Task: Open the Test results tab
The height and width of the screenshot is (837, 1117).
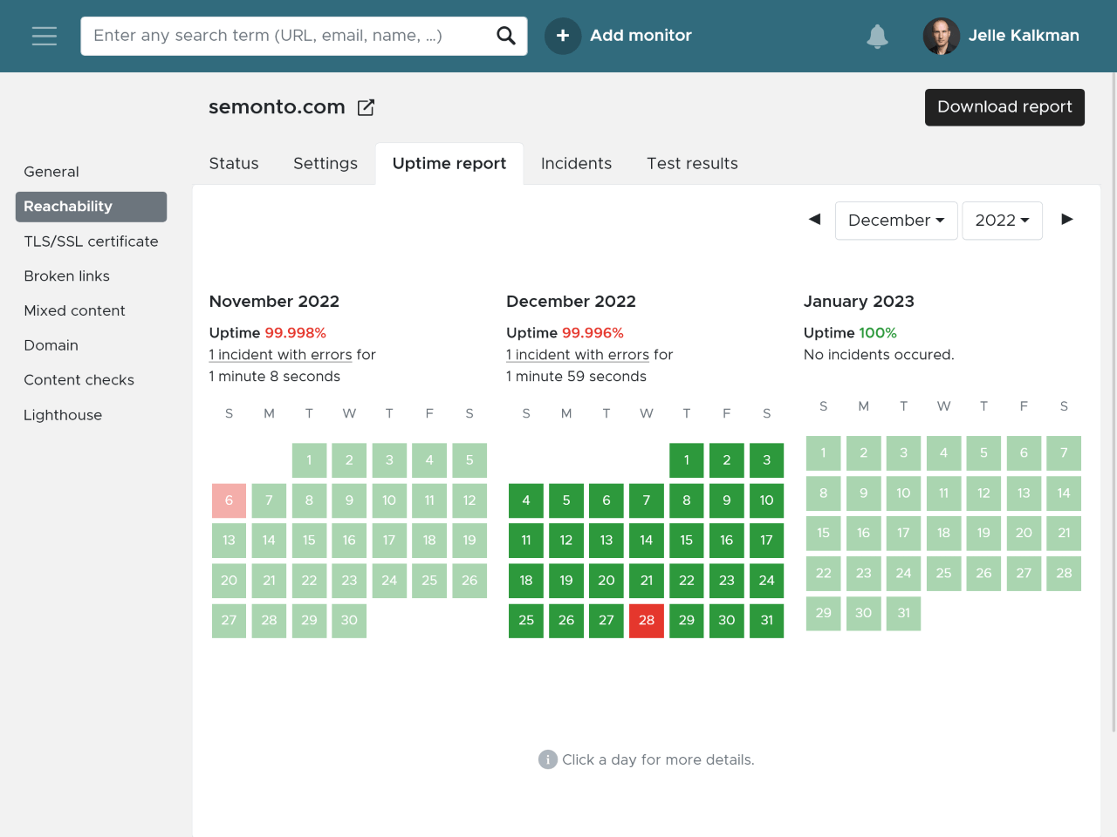Action: [x=692, y=163]
